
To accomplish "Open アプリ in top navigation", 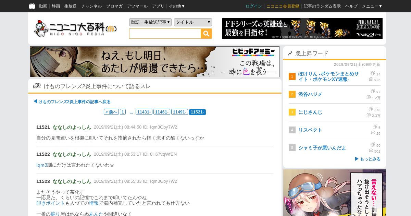I will pyautogui.click(x=158, y=6).
